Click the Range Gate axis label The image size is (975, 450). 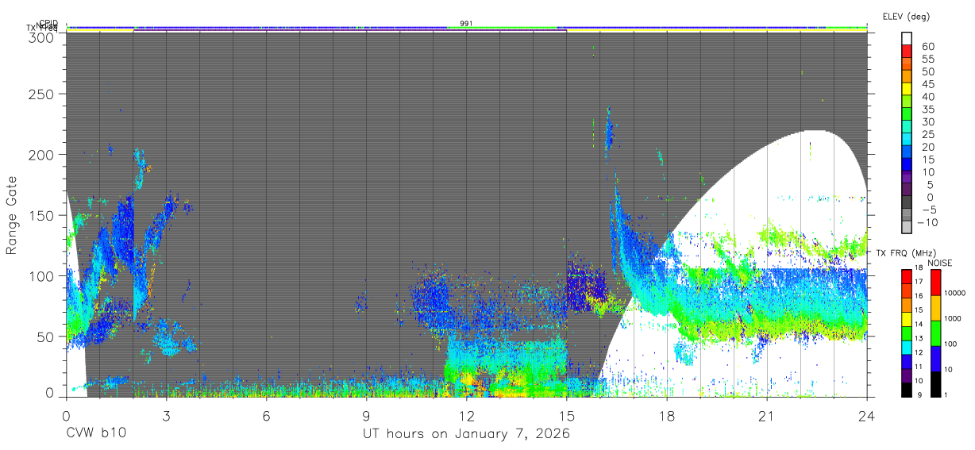pos(13,215)
